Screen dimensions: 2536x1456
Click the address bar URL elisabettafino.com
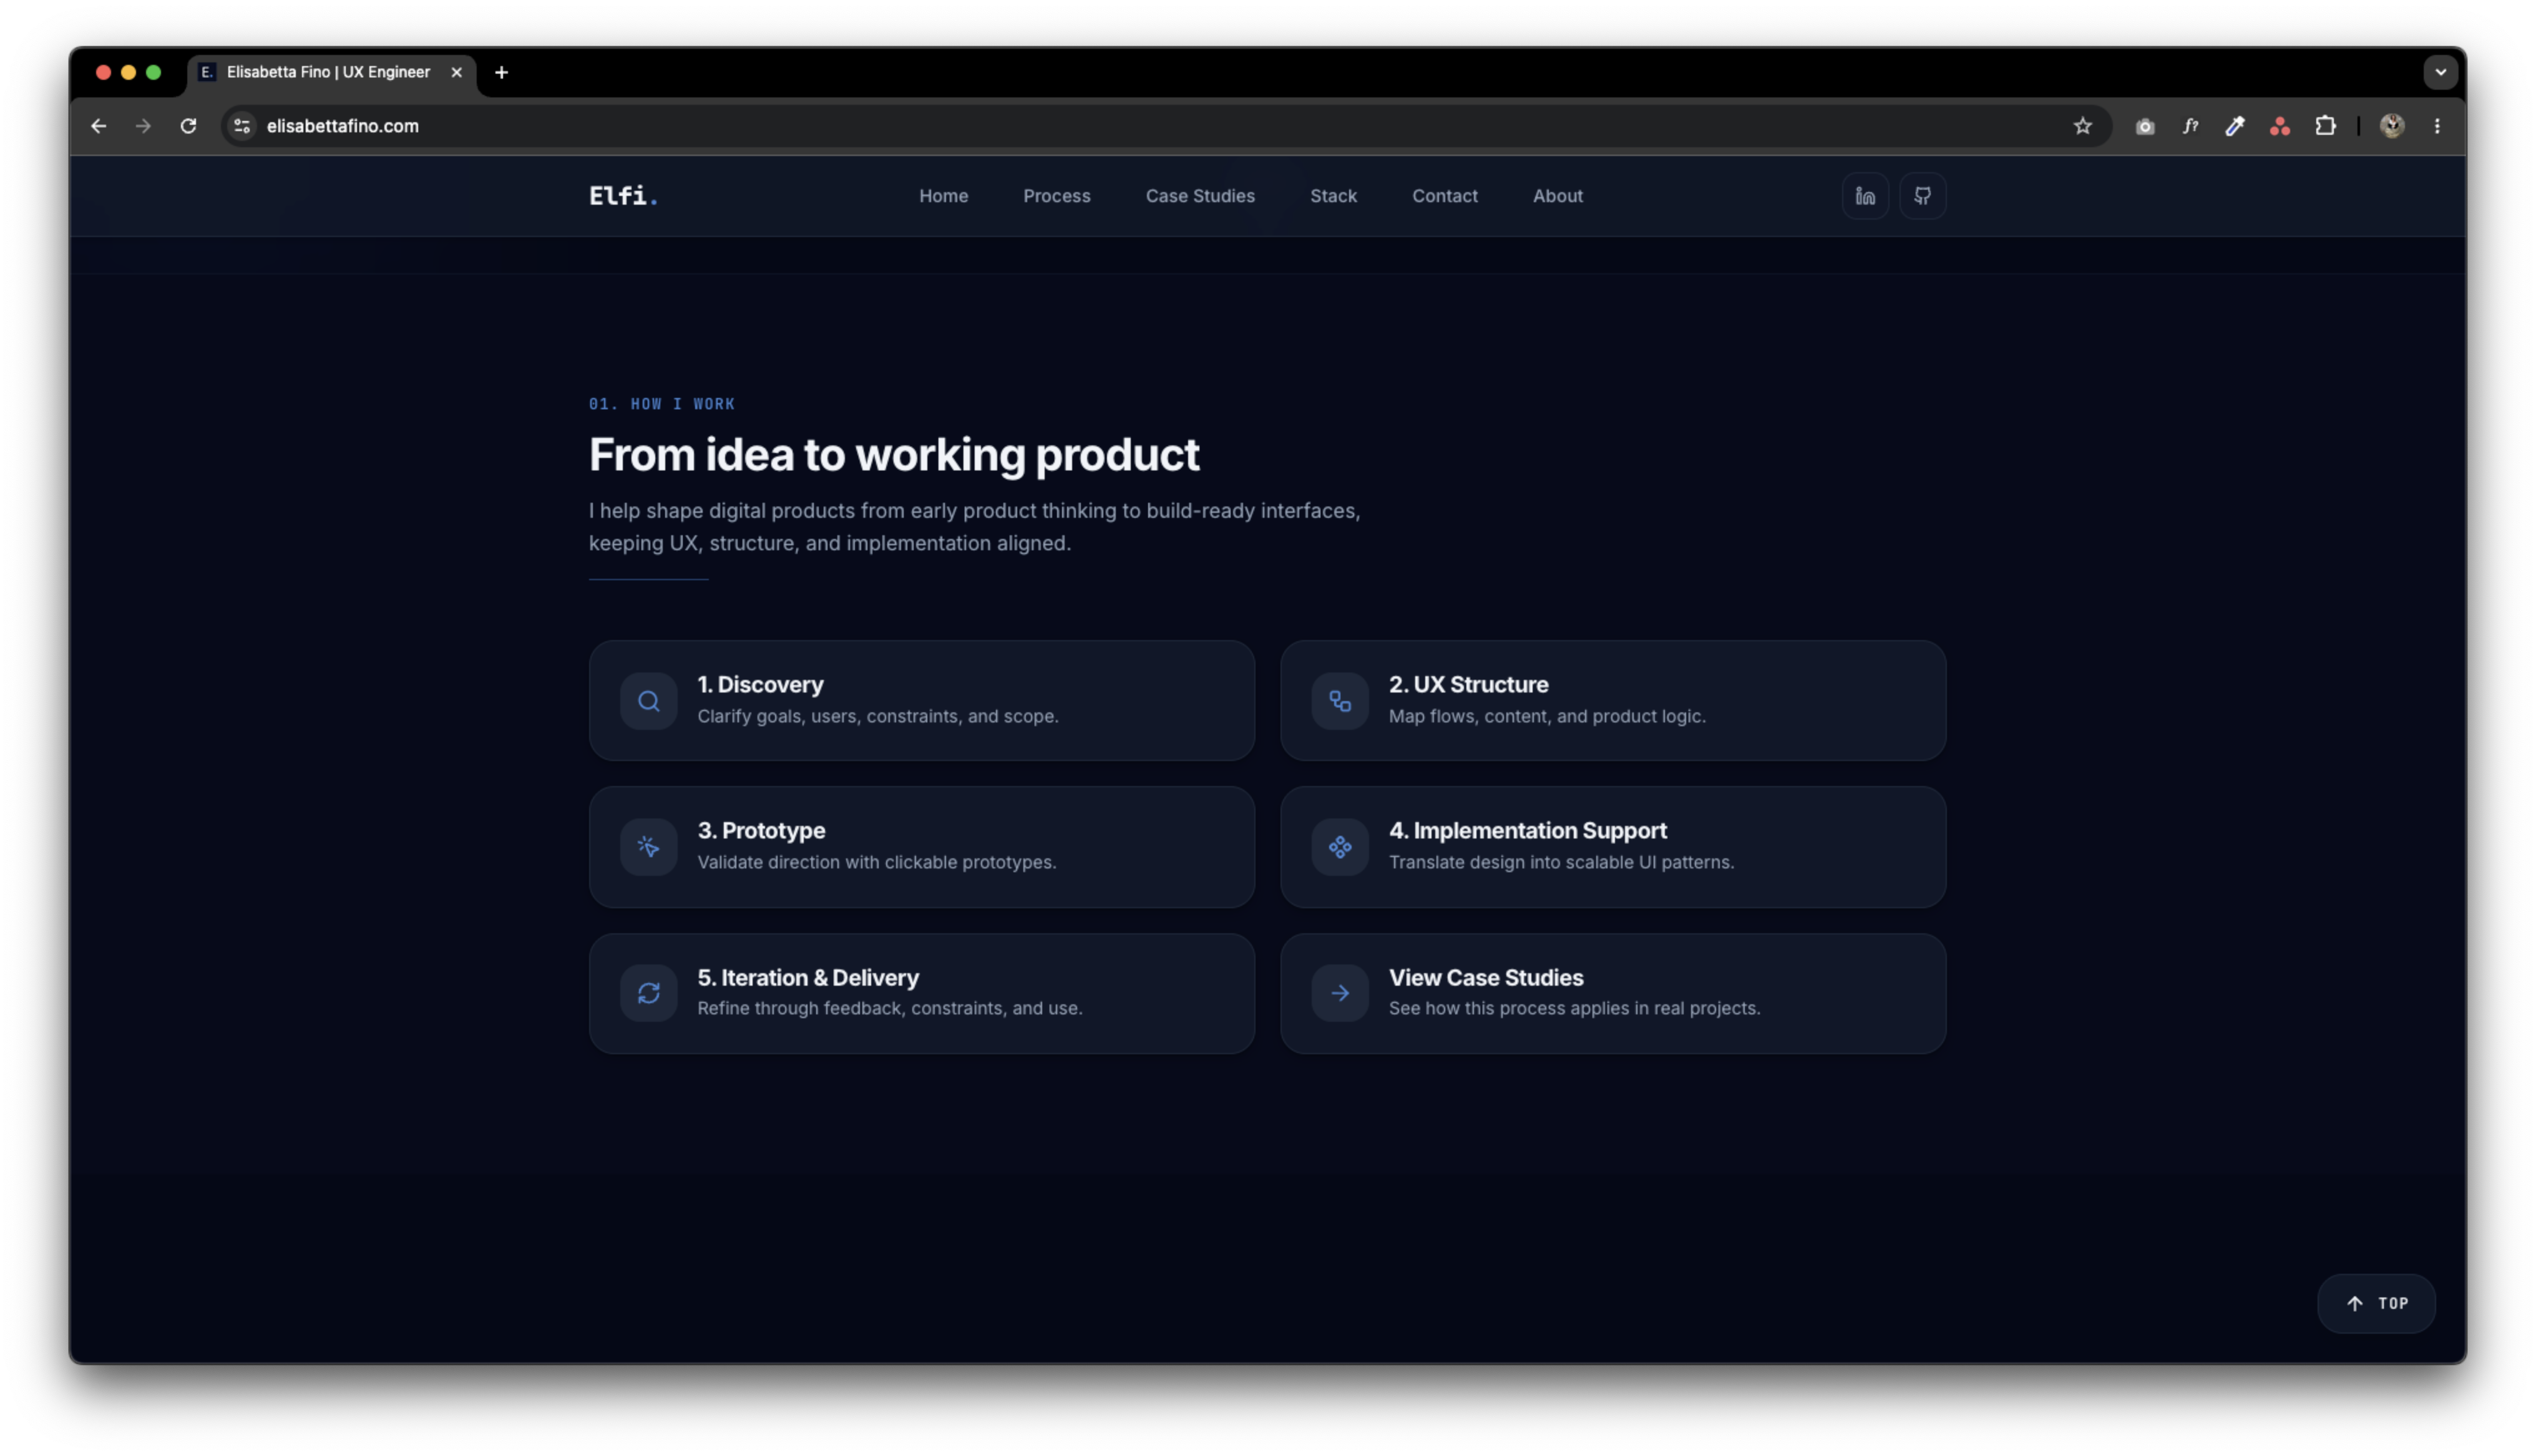[x=342, y=126]
